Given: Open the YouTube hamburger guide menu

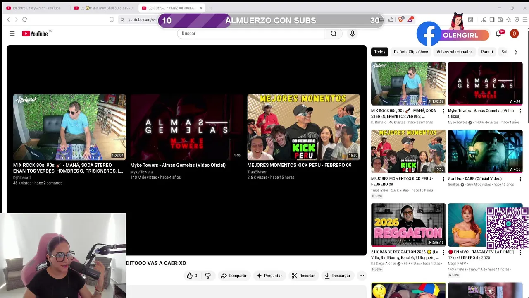Looking at the screenshot, I should pos(12,34).
